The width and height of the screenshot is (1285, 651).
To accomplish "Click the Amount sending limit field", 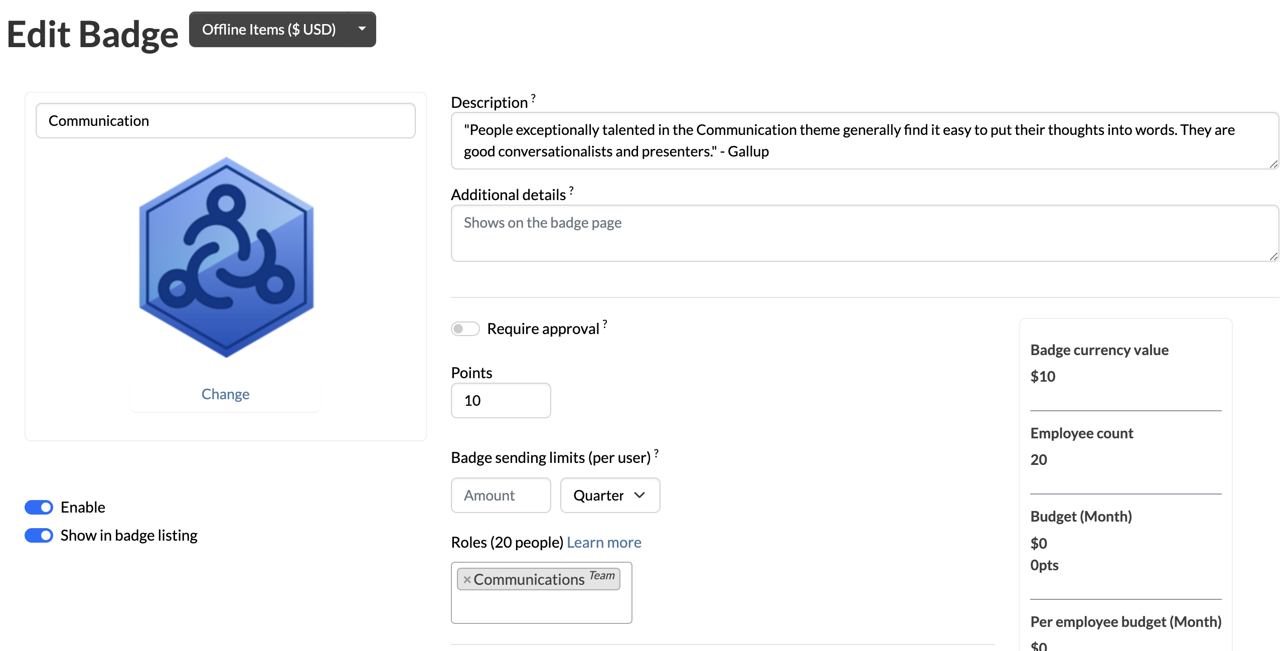I will coord(500,495).
